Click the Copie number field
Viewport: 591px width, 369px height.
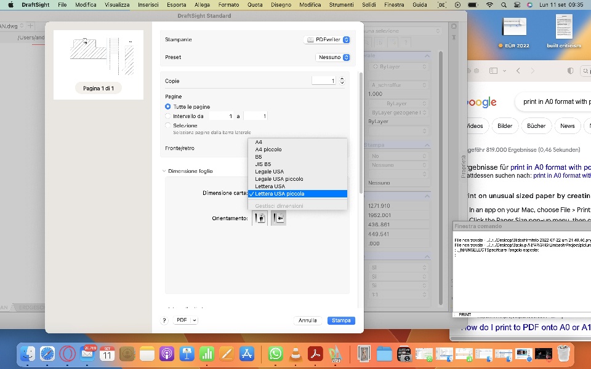pos(323,81)
